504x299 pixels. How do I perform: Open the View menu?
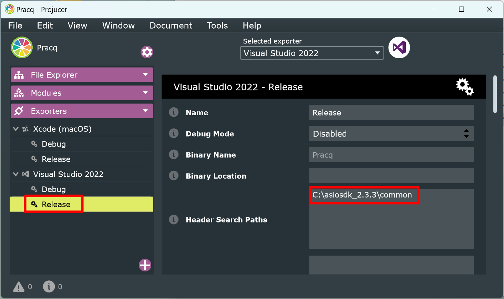(x=78, y=26)
